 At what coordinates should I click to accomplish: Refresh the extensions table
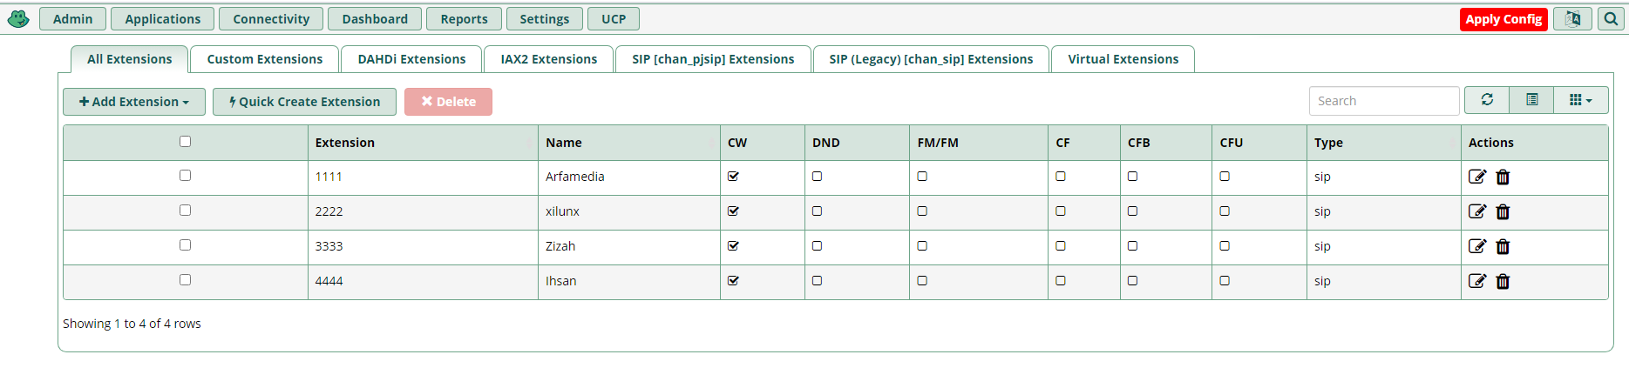click(x=1487, y=100)
